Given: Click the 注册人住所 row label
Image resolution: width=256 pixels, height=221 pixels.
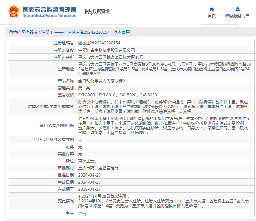Looking at the screenshot, I should [x=64, y=57].
